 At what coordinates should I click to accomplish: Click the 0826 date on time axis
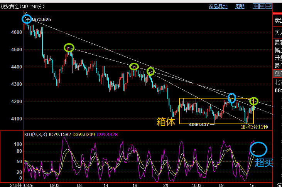(x=29, y=185)
